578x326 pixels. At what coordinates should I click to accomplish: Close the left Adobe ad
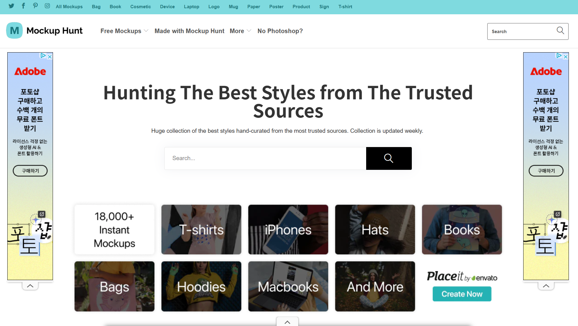[50, 57]
